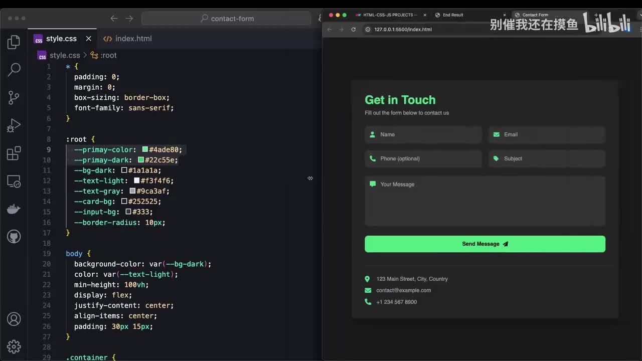
Task: Open the Manage gear menu in VS Code
Action: (x=14, y=346)
